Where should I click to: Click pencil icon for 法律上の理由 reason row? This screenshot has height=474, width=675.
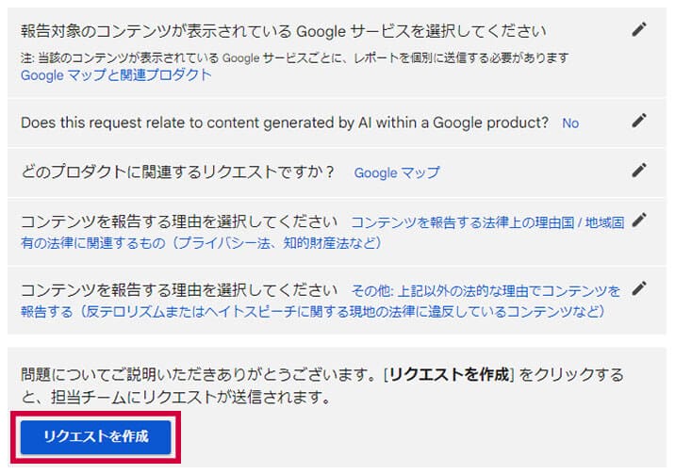coord(639,221)
